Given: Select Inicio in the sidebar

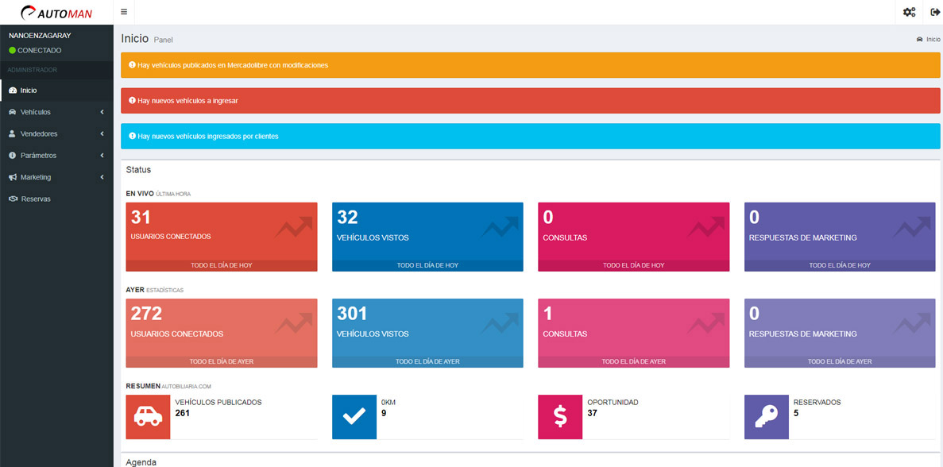Looking at the screenshot, I should tap(29, 91).
